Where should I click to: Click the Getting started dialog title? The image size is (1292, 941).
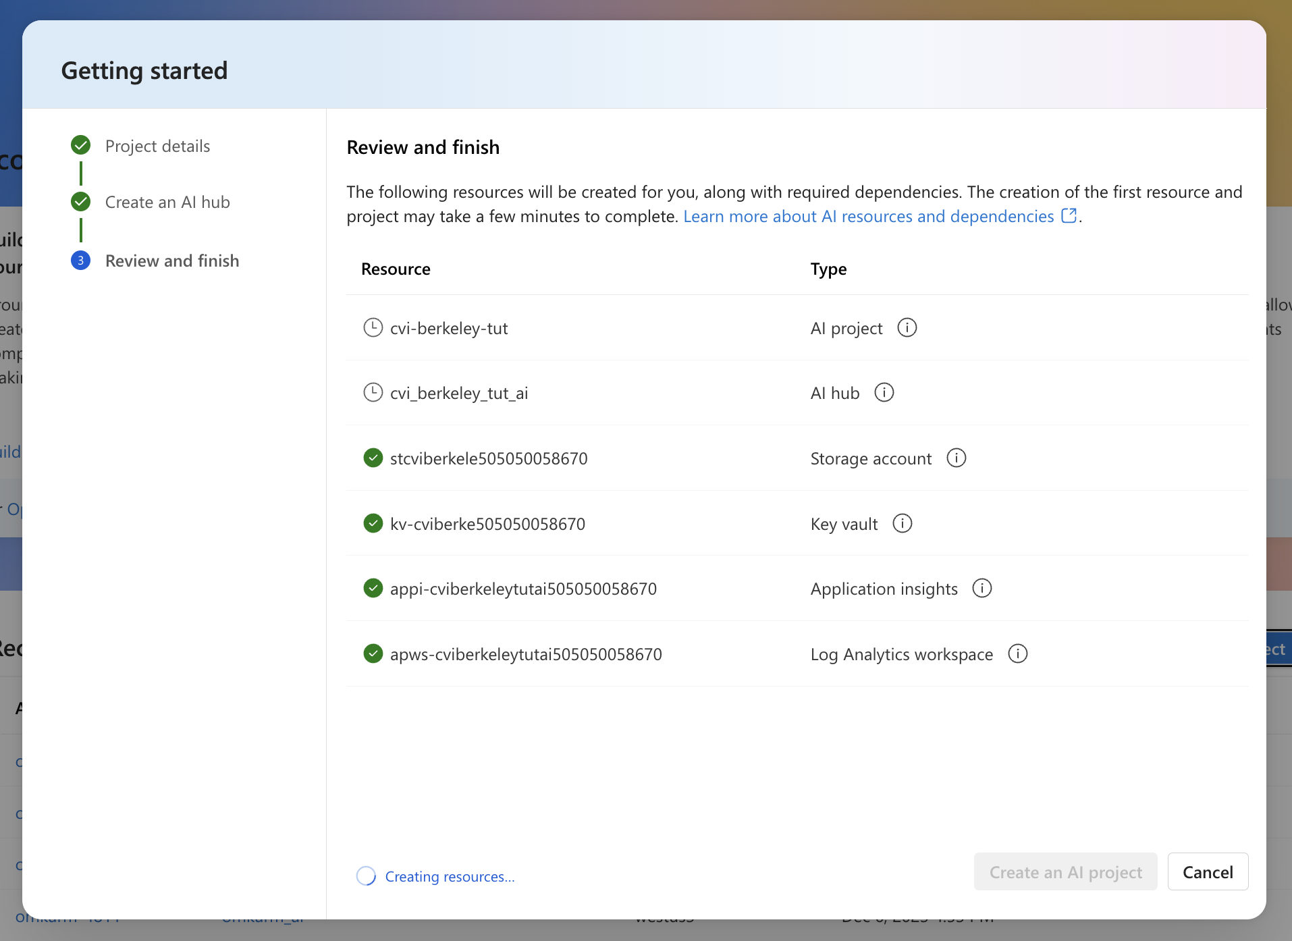tap(144, 70)
